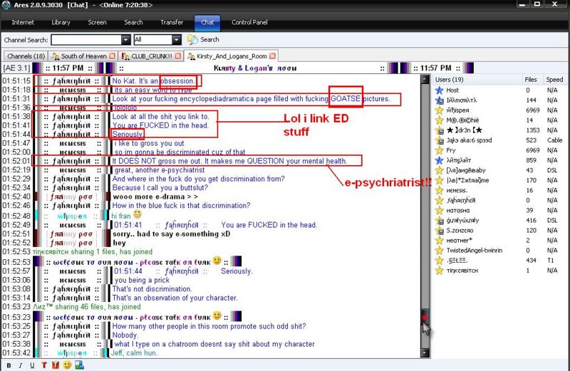Click the blue star next to Host

(x=440, y=90)
